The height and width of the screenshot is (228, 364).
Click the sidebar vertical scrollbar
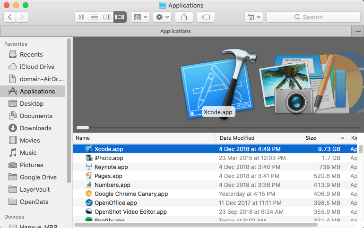click(69, 111)
